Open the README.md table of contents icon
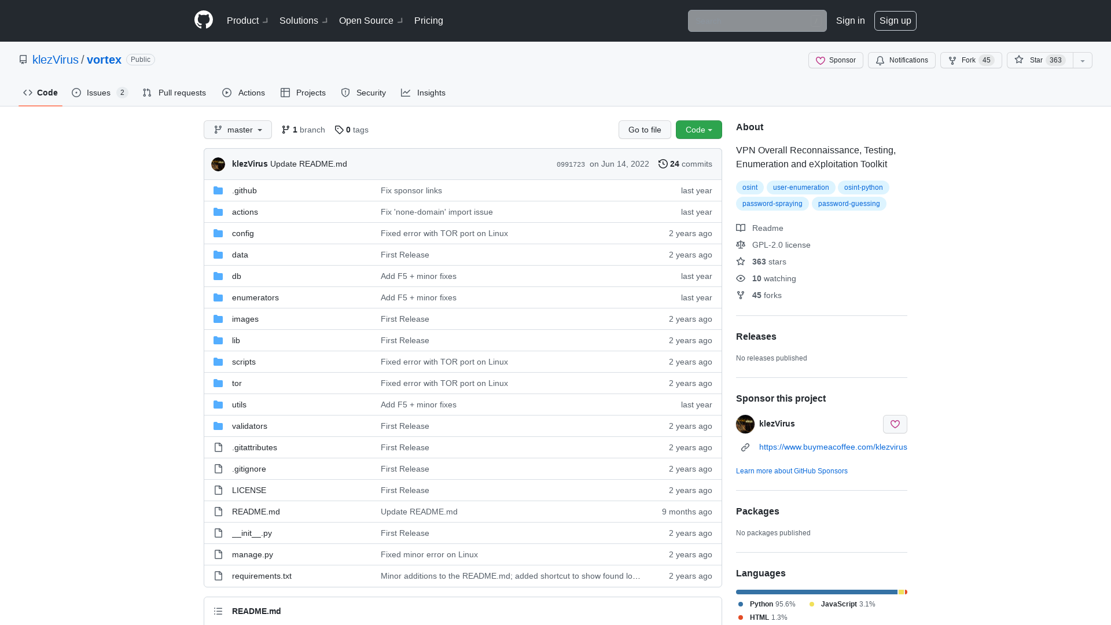 pos(218,611)
